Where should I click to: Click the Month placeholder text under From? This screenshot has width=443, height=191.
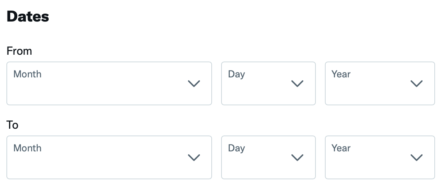pos(28,74)
